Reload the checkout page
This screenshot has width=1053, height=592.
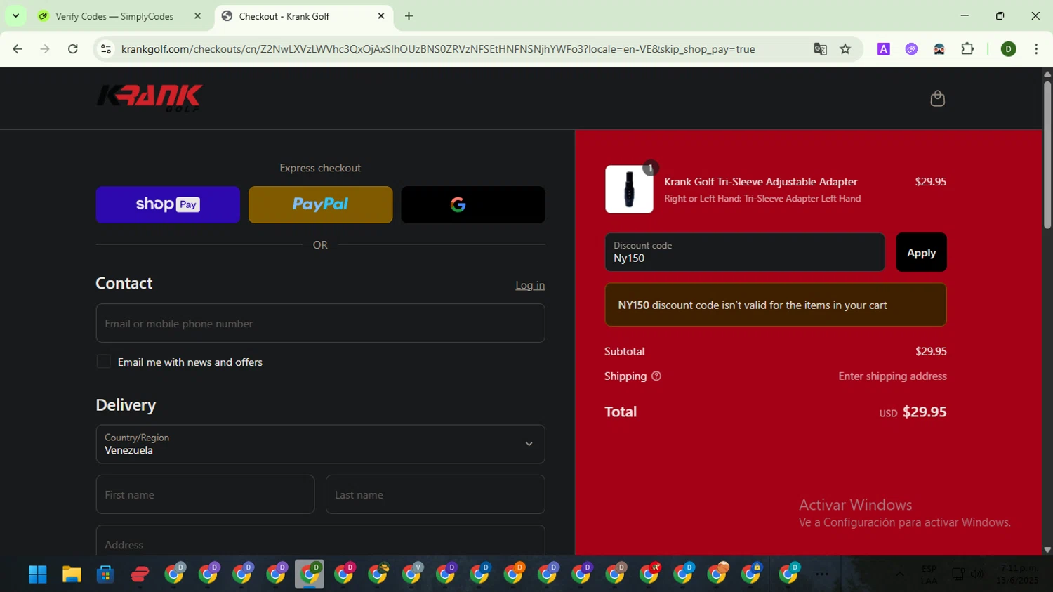[x=72, y=49]
